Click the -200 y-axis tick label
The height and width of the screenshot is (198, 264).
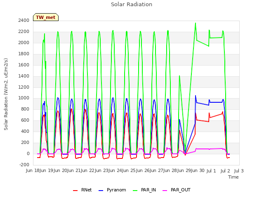click(24, 165)
